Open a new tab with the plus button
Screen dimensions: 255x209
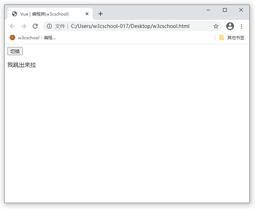point(101,14)
